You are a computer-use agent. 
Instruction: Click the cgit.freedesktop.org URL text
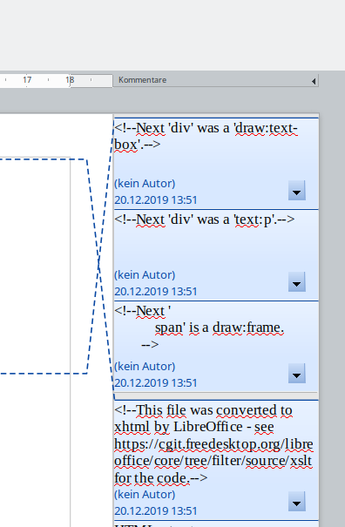point(213,452)
